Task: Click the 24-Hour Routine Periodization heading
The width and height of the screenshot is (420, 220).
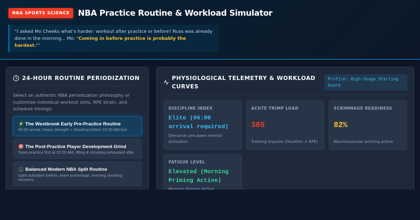Action: (x=81, y=78)
